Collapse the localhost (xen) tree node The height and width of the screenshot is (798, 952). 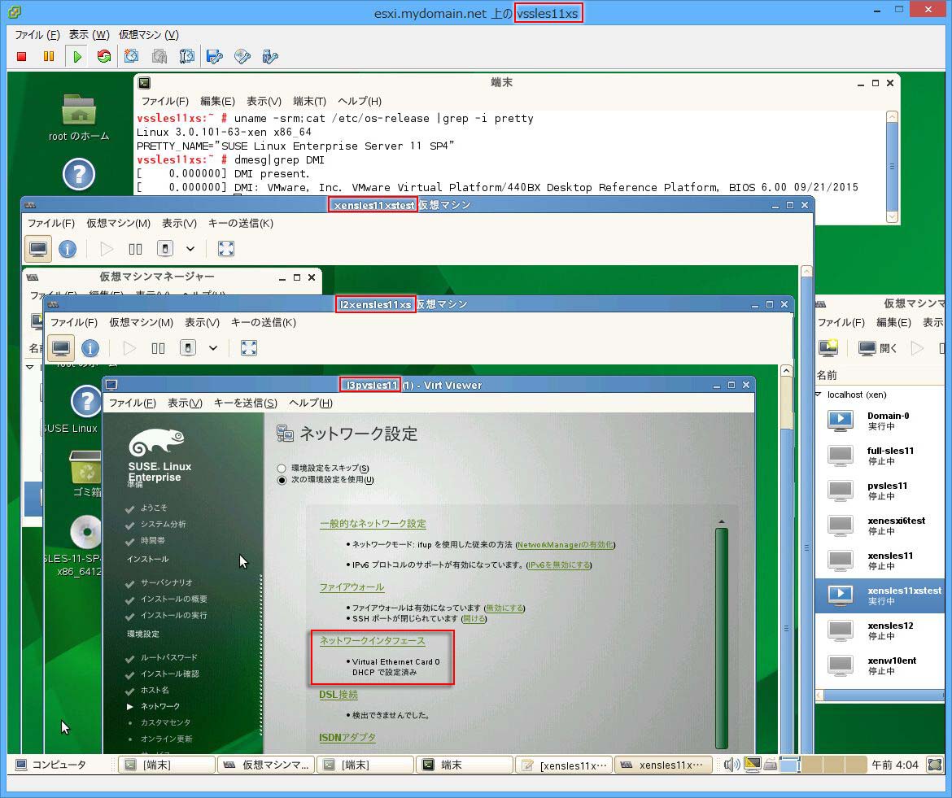819,395
